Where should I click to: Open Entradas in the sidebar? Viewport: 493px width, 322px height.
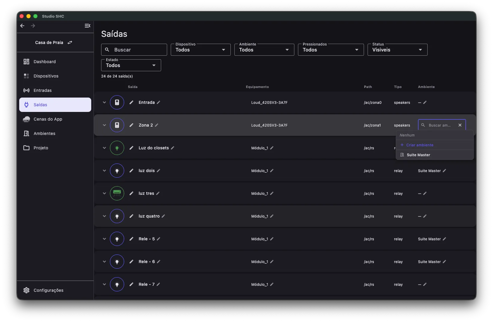click(x=55, y=90)
